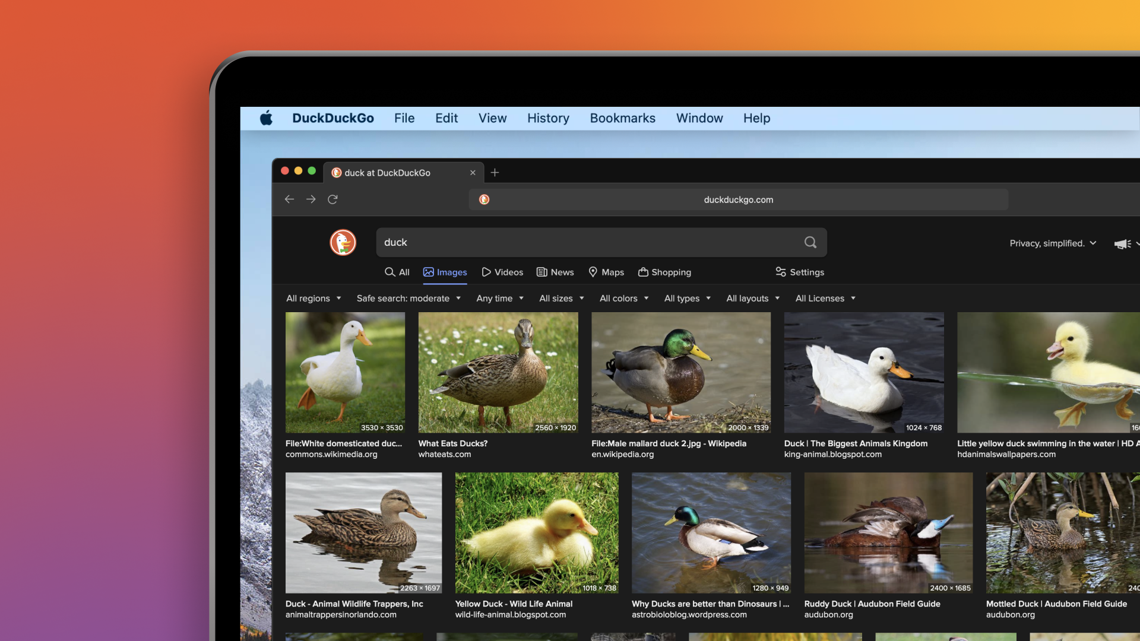The width and height of the screenshot is (1140, 641).
Task: Open the What Eats Ducks? link
Action: coord(452,443)
